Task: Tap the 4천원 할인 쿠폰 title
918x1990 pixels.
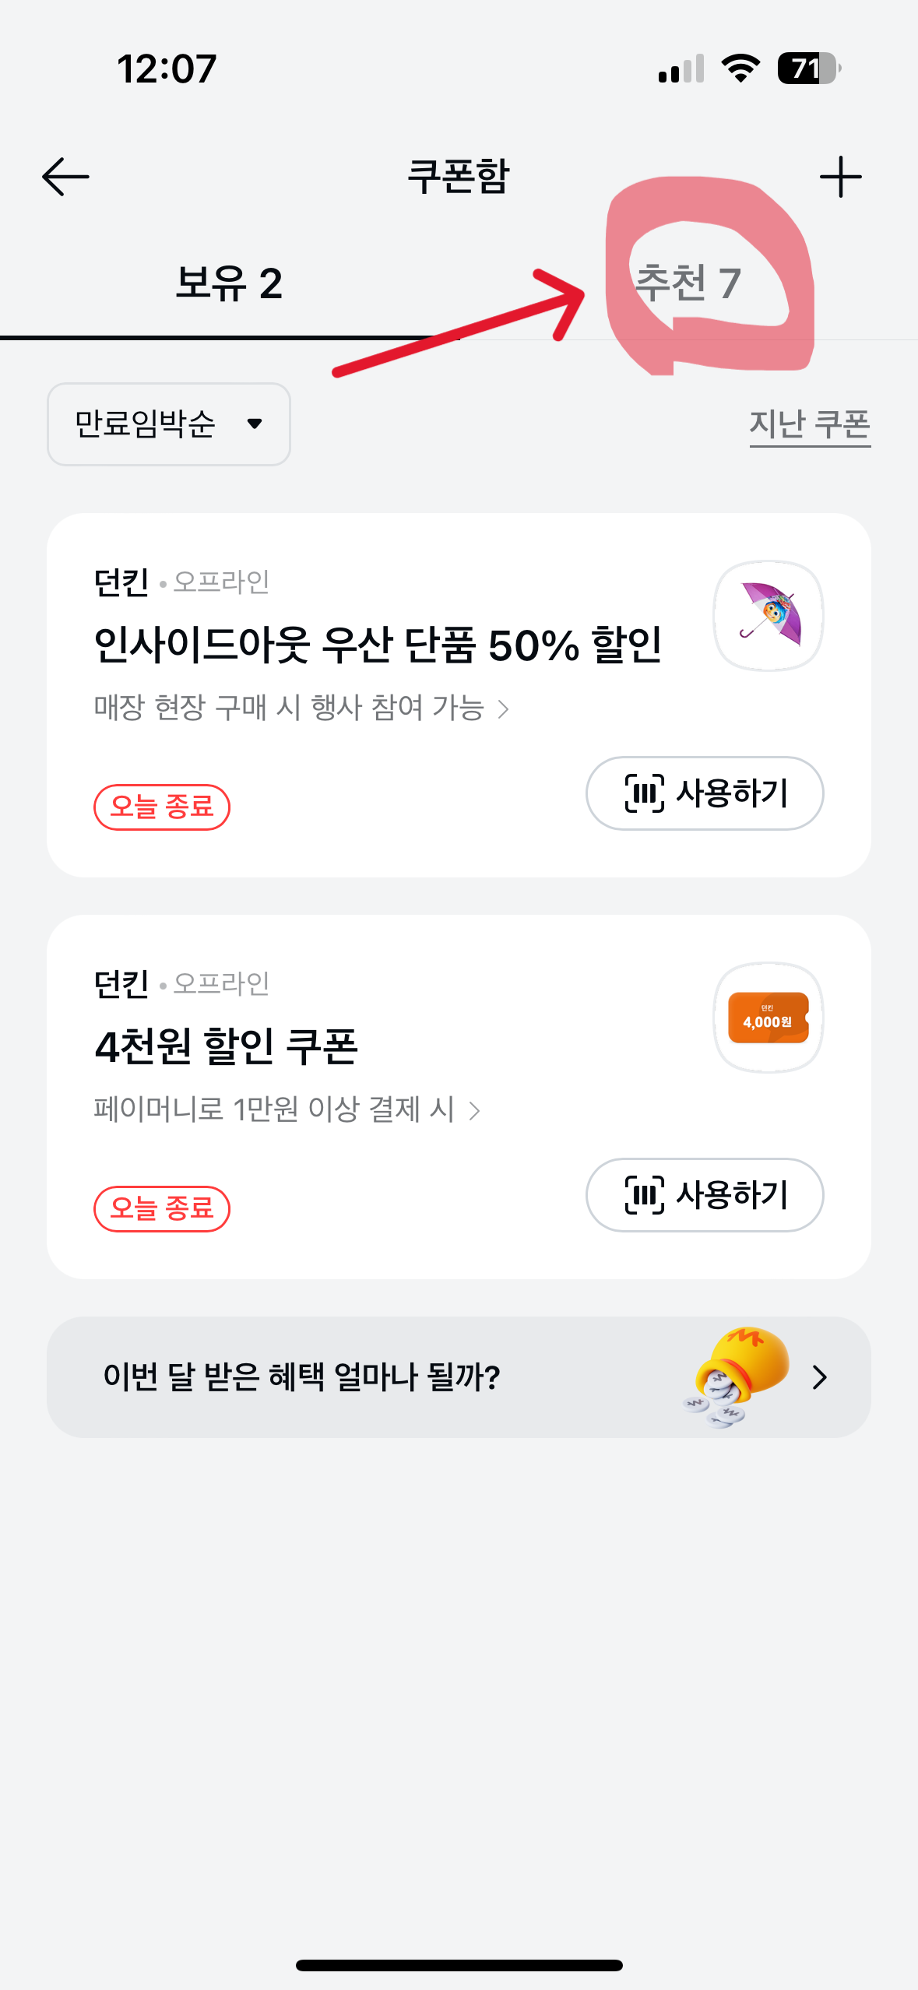Action: [226, 1046]
